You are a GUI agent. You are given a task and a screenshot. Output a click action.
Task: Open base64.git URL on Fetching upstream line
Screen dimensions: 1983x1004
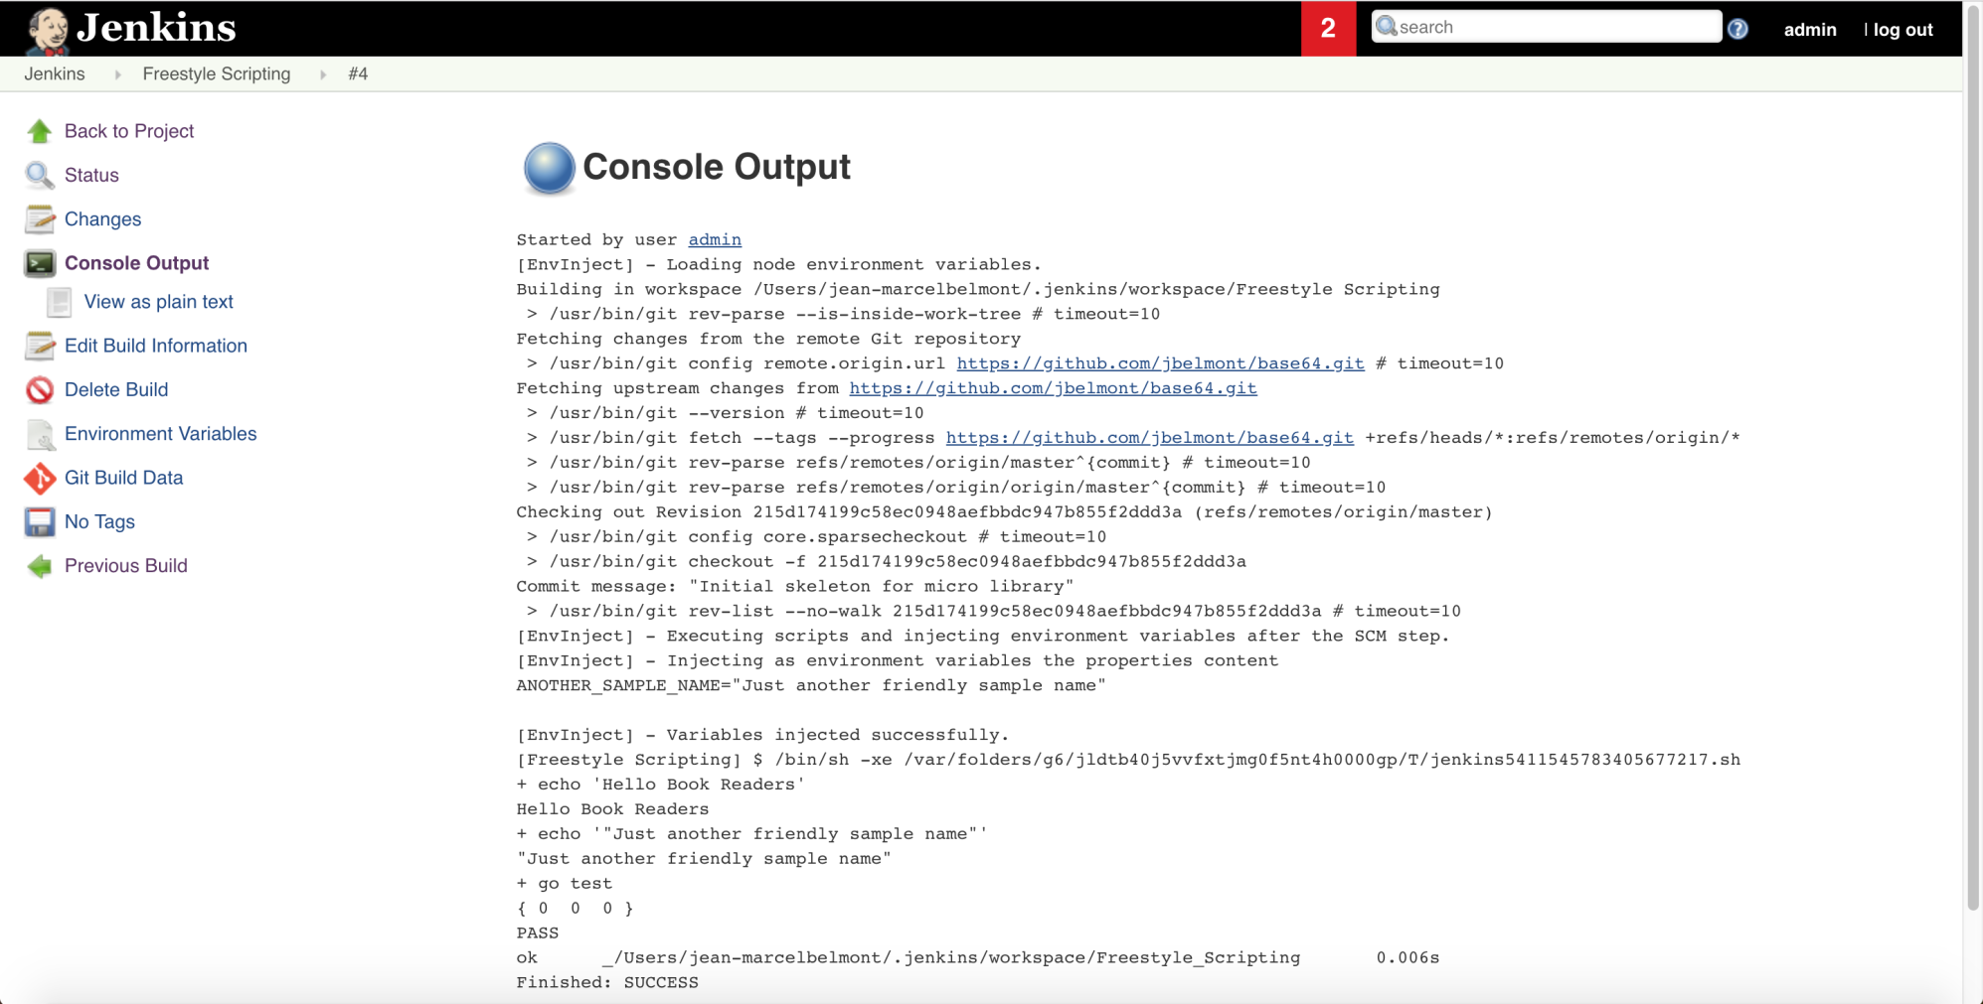click(1053, 388)
